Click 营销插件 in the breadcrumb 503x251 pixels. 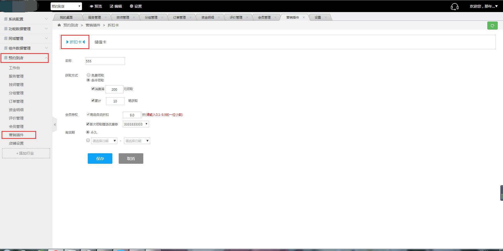pyautogui.click(x=93, y=25)
